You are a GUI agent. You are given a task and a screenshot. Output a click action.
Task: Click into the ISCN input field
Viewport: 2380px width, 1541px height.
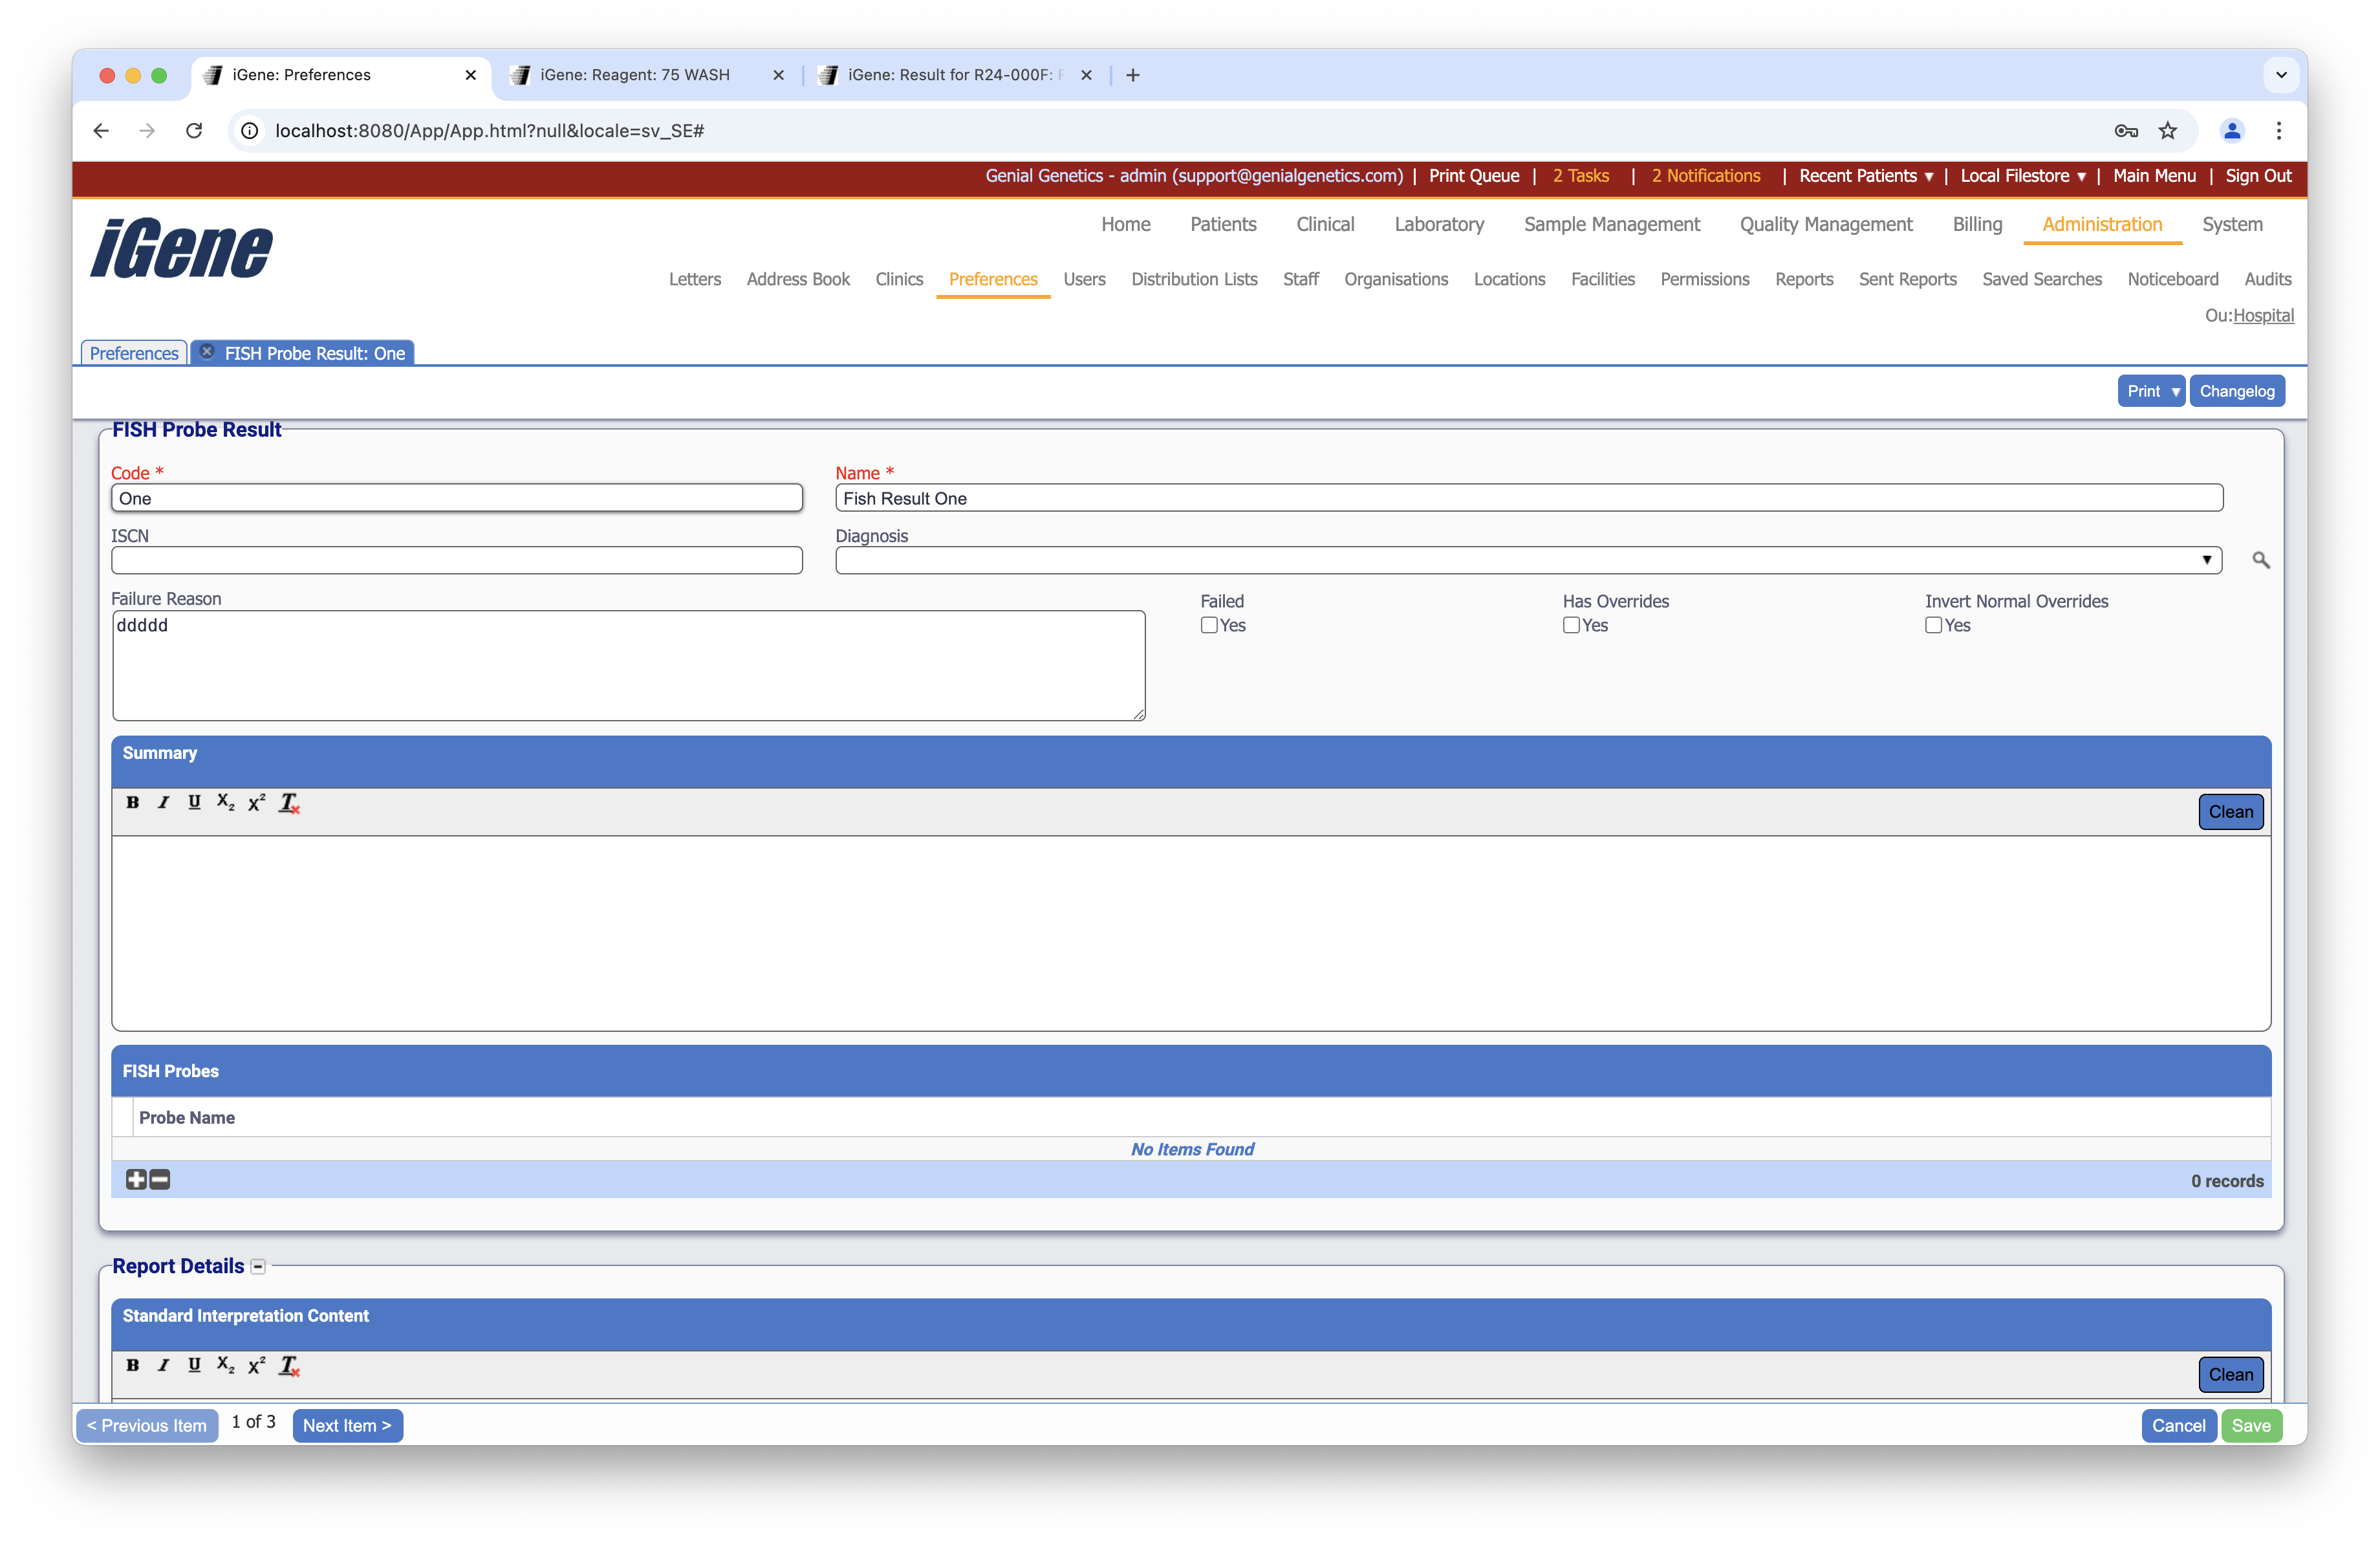pyautogui.click(x=456, y=560)
